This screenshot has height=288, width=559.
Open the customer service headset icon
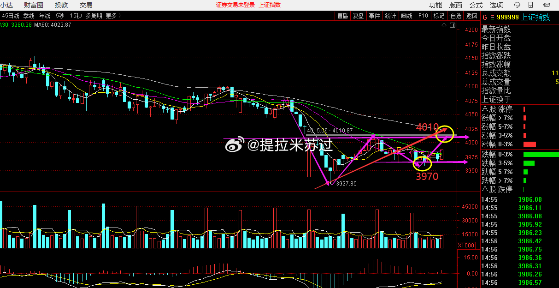518,5
